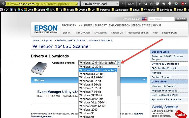Click the dropdown list scrollbar thumb

119,82
